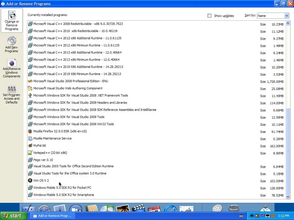
Task: Click the taskbar clock showing 1:12 PM
Action: coord(283,216)
